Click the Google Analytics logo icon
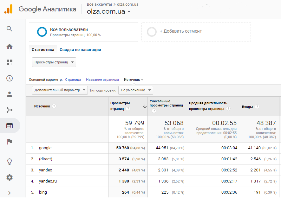 (x=9, y=9)
